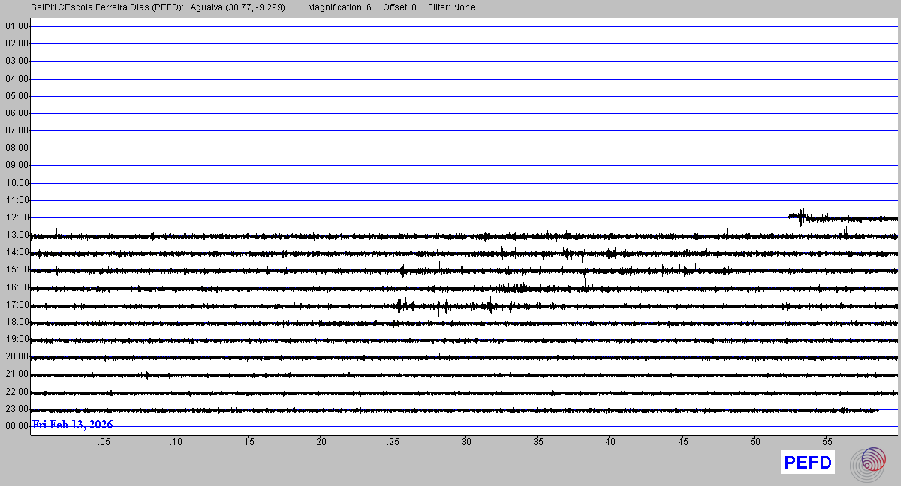Click the Filter: None header text
Image resolution: width=901 pixels, height=486 pixels.
pos(451,7)
